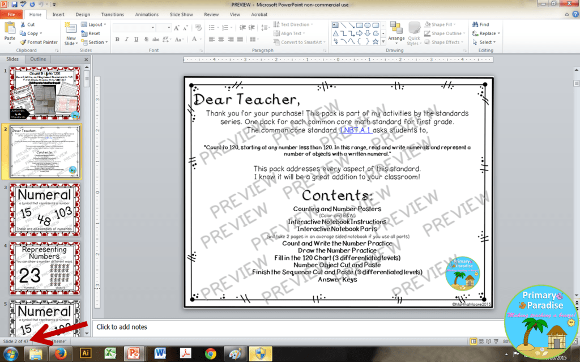This screenshot has width=580, height=363.
Task: Increase the list indent level
Action: point(252,28)
